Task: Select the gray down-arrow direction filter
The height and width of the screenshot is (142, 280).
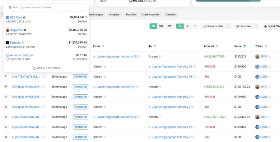Action: (x=187, y=26)
